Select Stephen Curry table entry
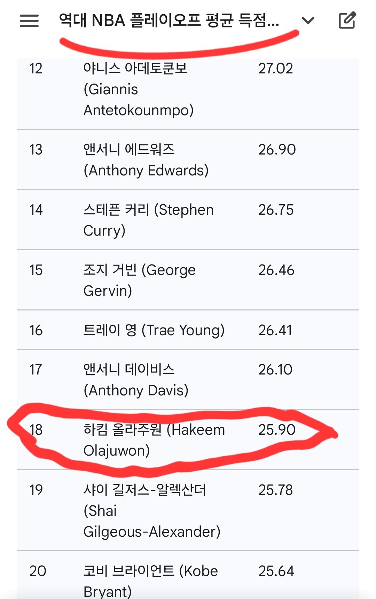The width and height of the screenshot is (376, 599). tap(148, 220)
